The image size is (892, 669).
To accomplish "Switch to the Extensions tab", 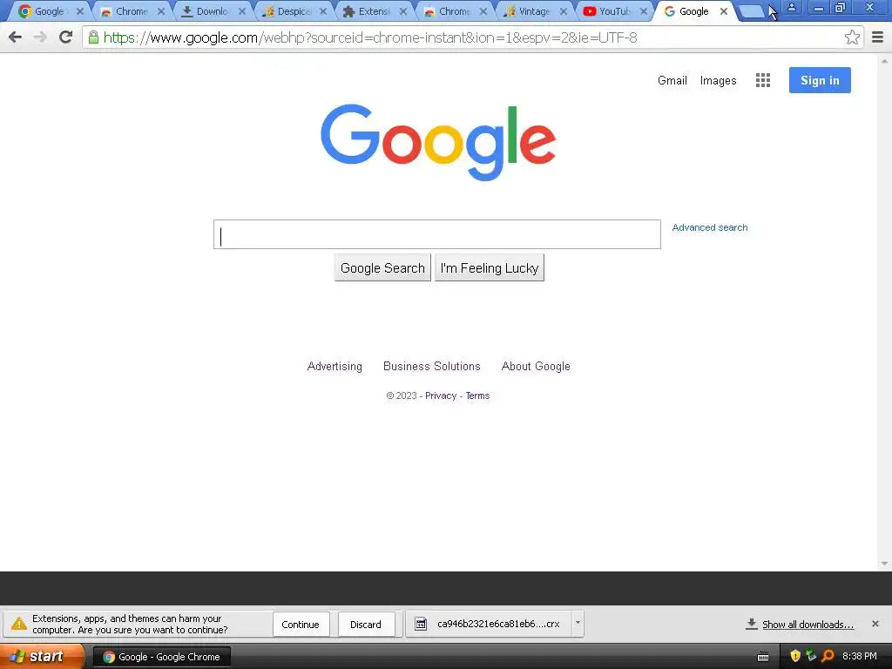I will pyautogui.click(x=373, y=11).
